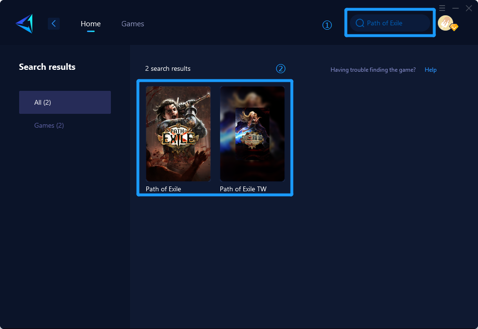Click the 'Search results' heading
Viewport: 478px width, 329px height.
tap(47, 67)
